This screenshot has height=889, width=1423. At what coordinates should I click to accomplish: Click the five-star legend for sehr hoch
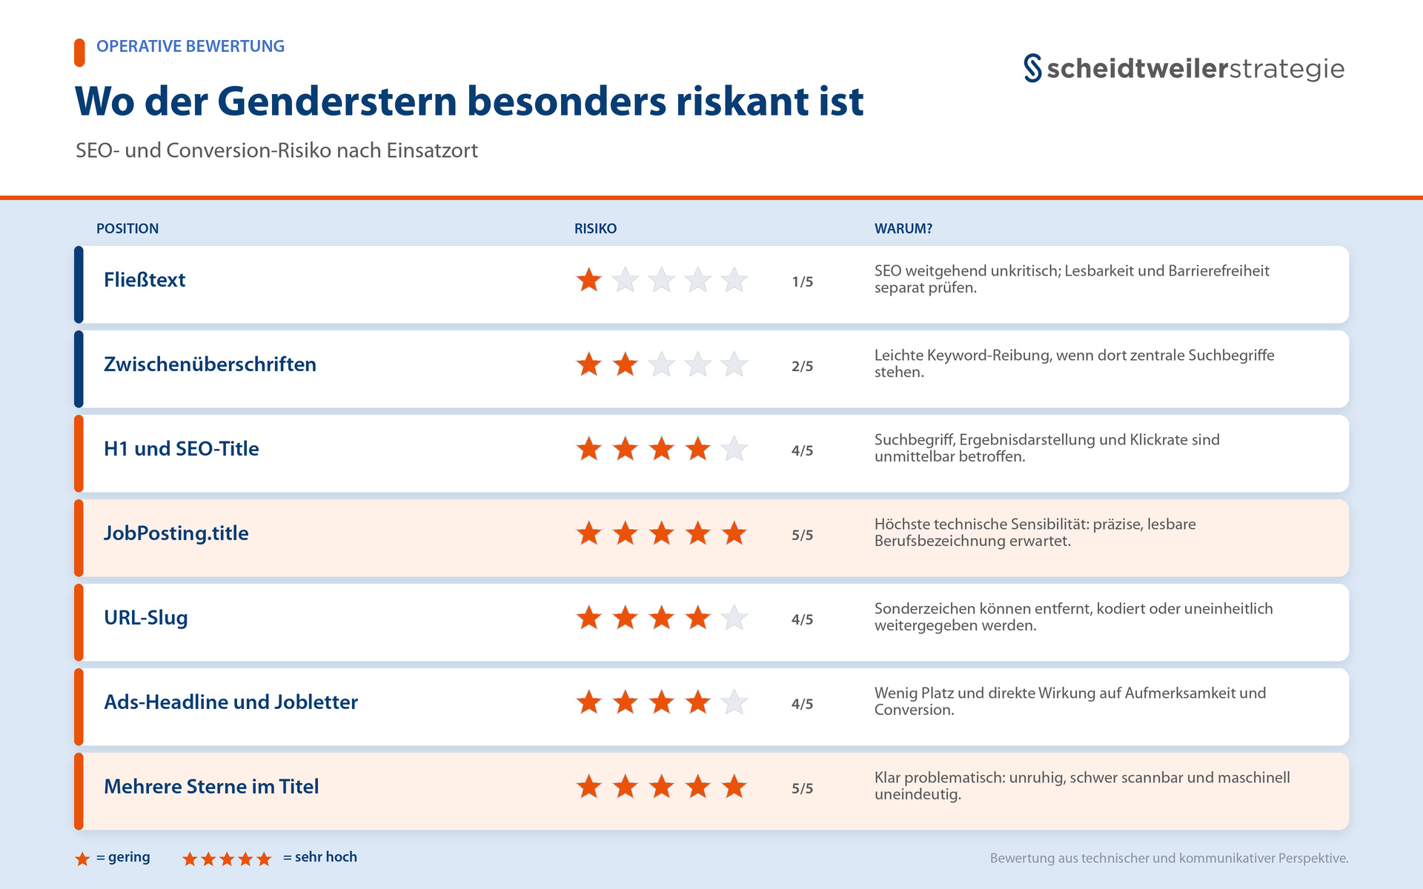(227, 859)
